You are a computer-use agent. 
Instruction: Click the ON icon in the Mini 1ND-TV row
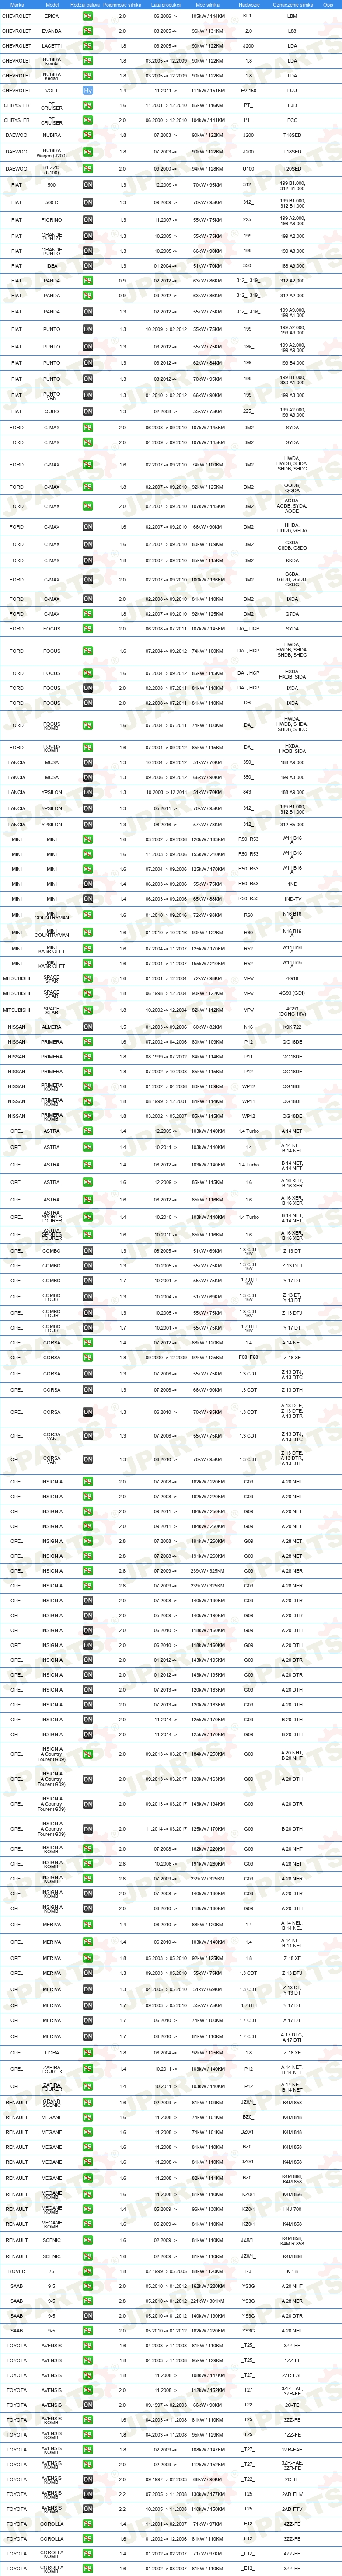[x=88, y=899]
